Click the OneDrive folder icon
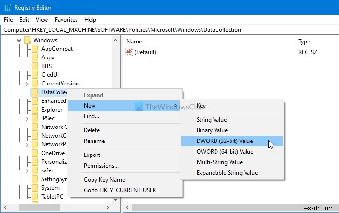The height and width of the screenshot is (213, 339). click(x=35, y=153)
